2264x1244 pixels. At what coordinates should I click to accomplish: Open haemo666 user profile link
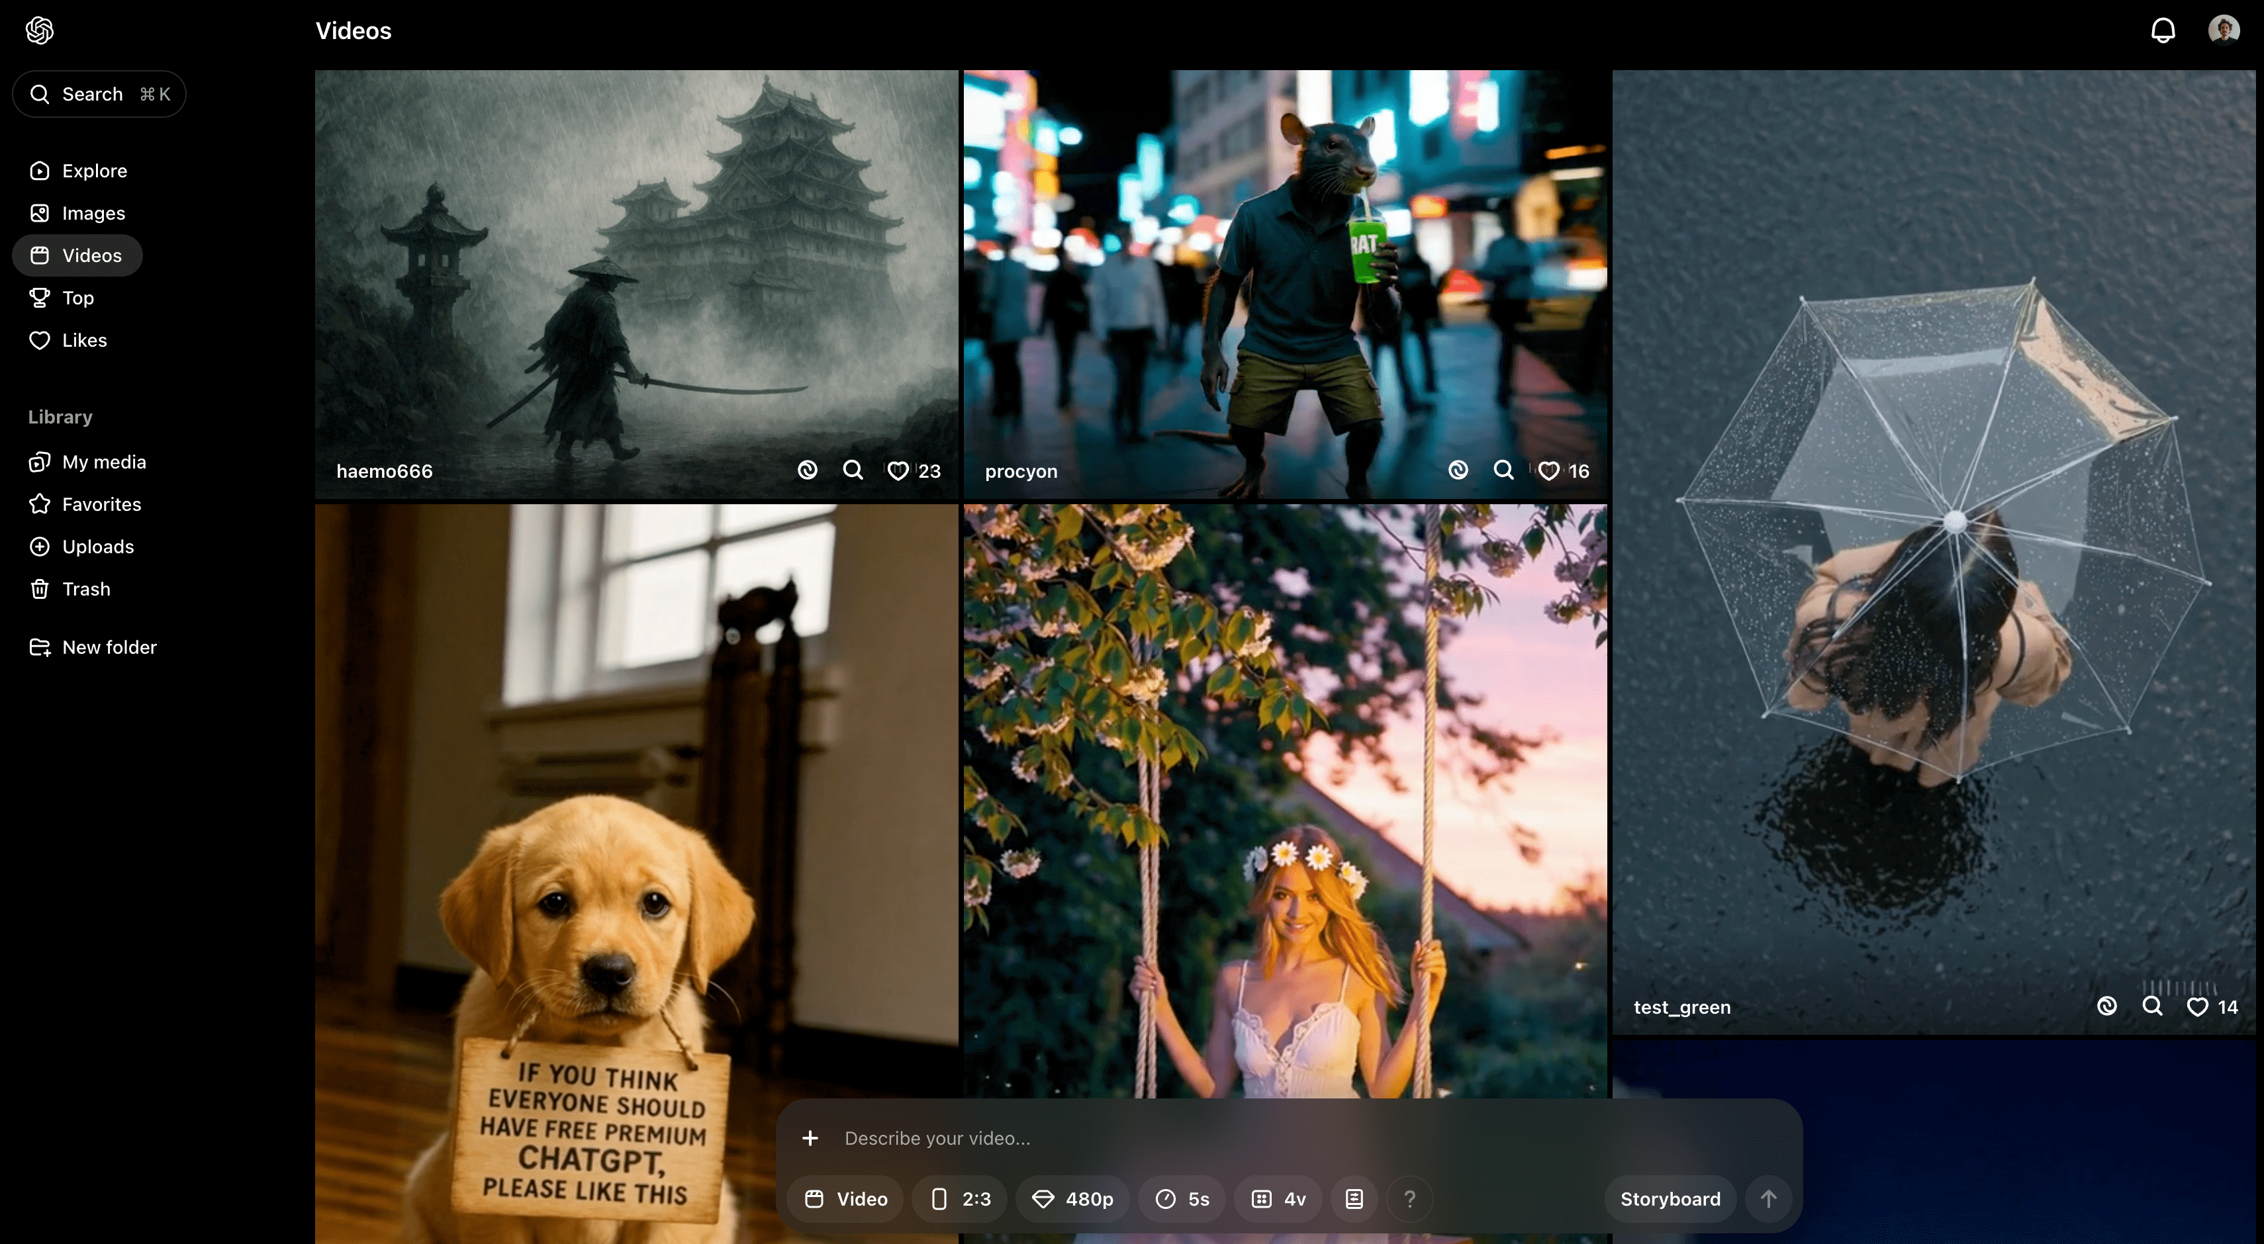tap(384, 471)
